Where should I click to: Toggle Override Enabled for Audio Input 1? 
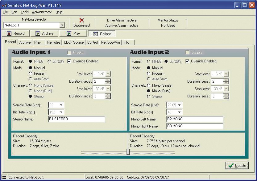coord(69,61)
